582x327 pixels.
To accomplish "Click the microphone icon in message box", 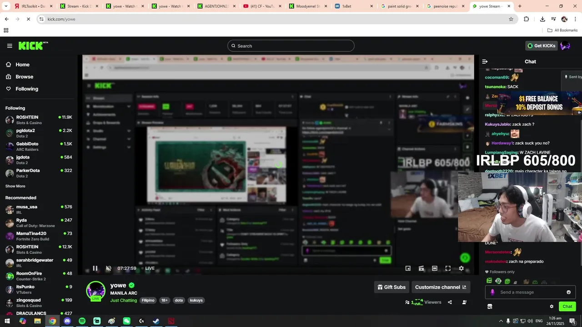I will (492, 292).
